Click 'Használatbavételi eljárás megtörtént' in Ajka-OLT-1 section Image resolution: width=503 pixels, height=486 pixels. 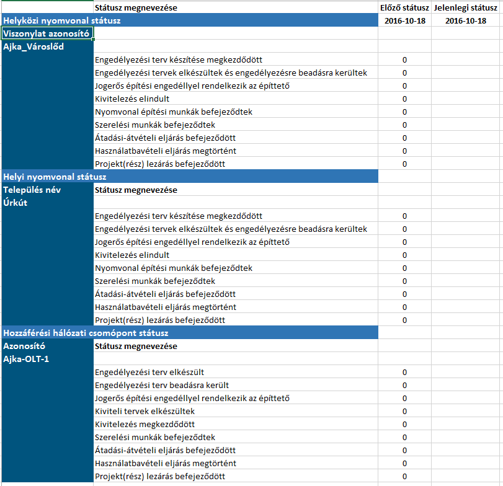236,463
